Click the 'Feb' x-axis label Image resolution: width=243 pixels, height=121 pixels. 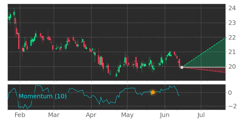(20, 115)
